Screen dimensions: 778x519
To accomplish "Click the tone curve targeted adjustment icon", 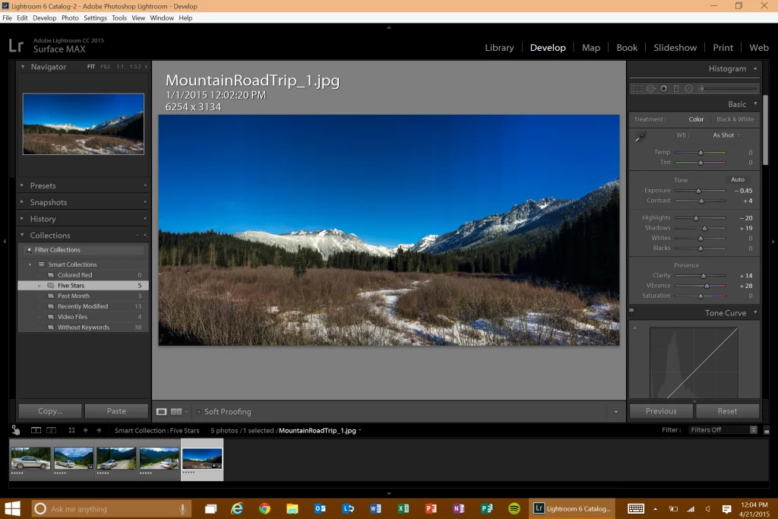I will (634, 328).
